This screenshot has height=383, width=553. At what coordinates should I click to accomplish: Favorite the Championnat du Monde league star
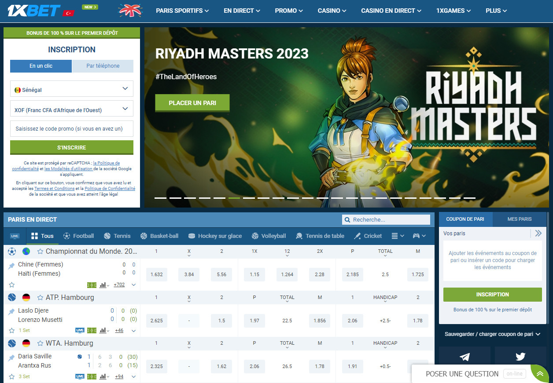[x=40, y=252]
